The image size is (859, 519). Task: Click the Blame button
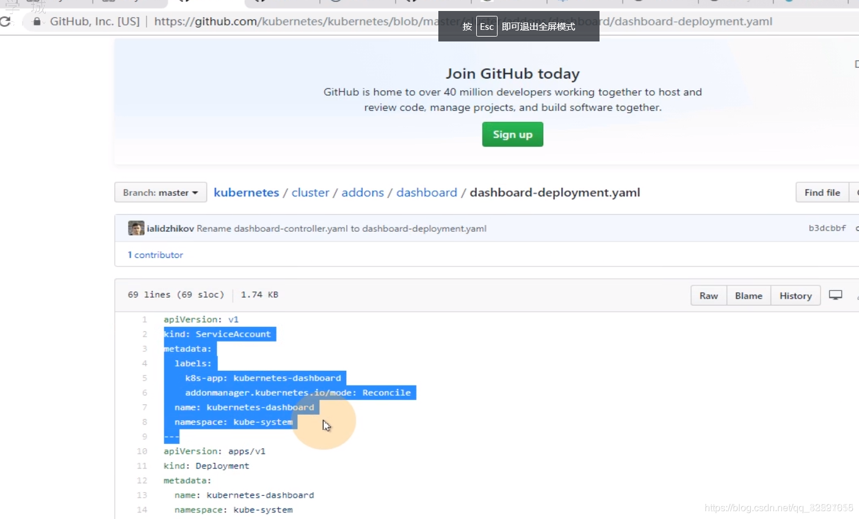[x=748, y=296]
